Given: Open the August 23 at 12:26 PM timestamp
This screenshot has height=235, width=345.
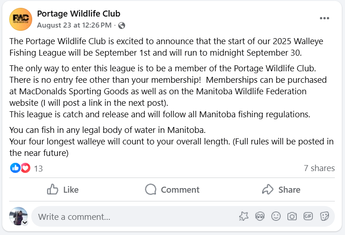Looking at the screenshot, I should [x=74, y=25].
